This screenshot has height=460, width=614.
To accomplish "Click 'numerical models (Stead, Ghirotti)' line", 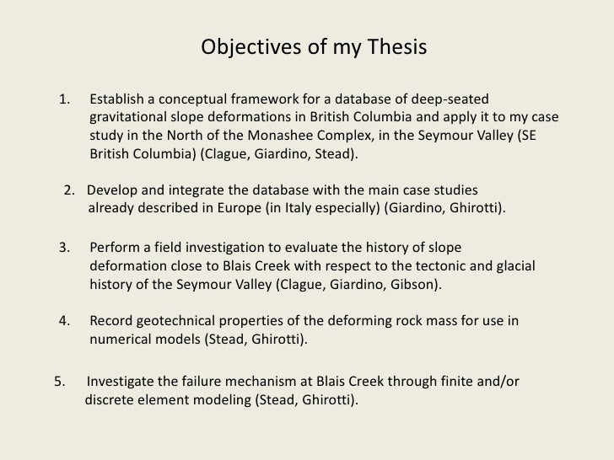I will pyautogui.click(x=198, y=340).
